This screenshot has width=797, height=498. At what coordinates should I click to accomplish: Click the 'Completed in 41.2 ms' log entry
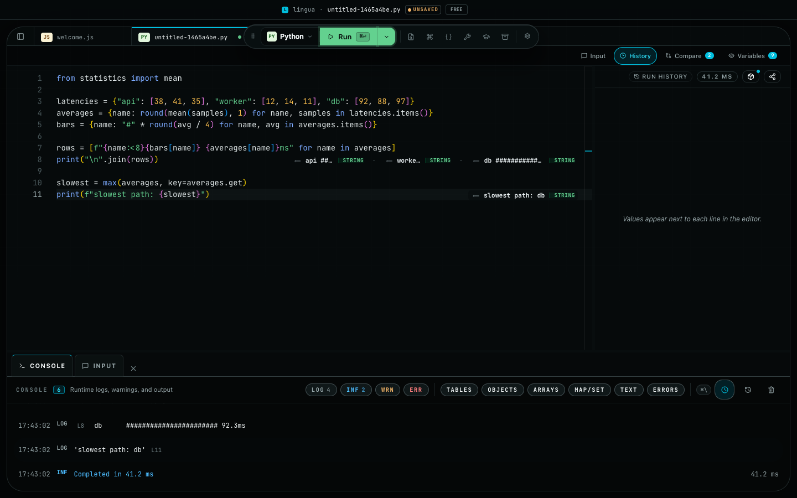[113, 474]
